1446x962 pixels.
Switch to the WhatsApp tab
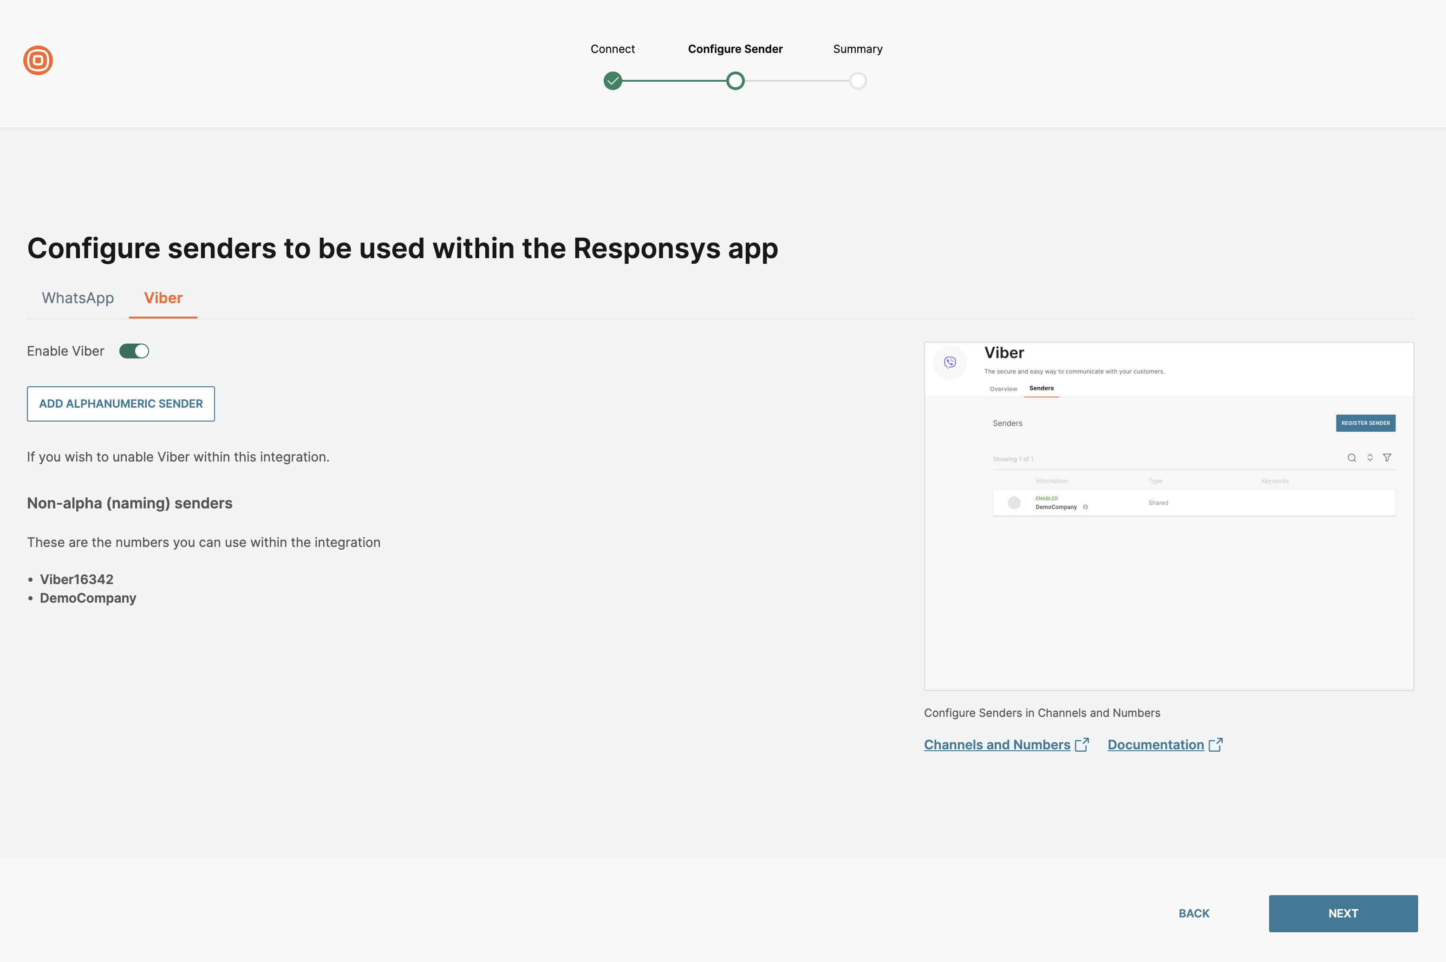click(77, 298)
